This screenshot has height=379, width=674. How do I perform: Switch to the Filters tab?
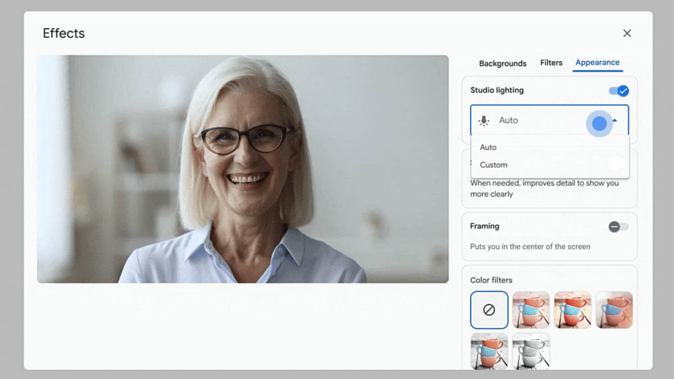click(x=551, y=63)
